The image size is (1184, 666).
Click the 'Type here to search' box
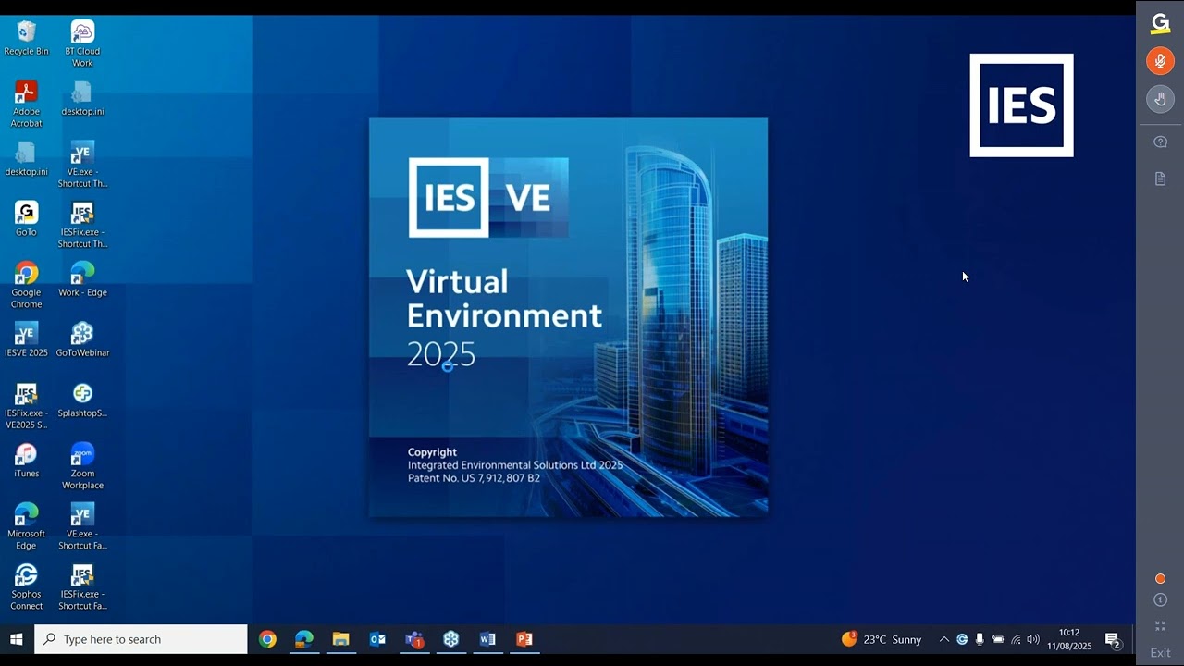coord(141,639)
